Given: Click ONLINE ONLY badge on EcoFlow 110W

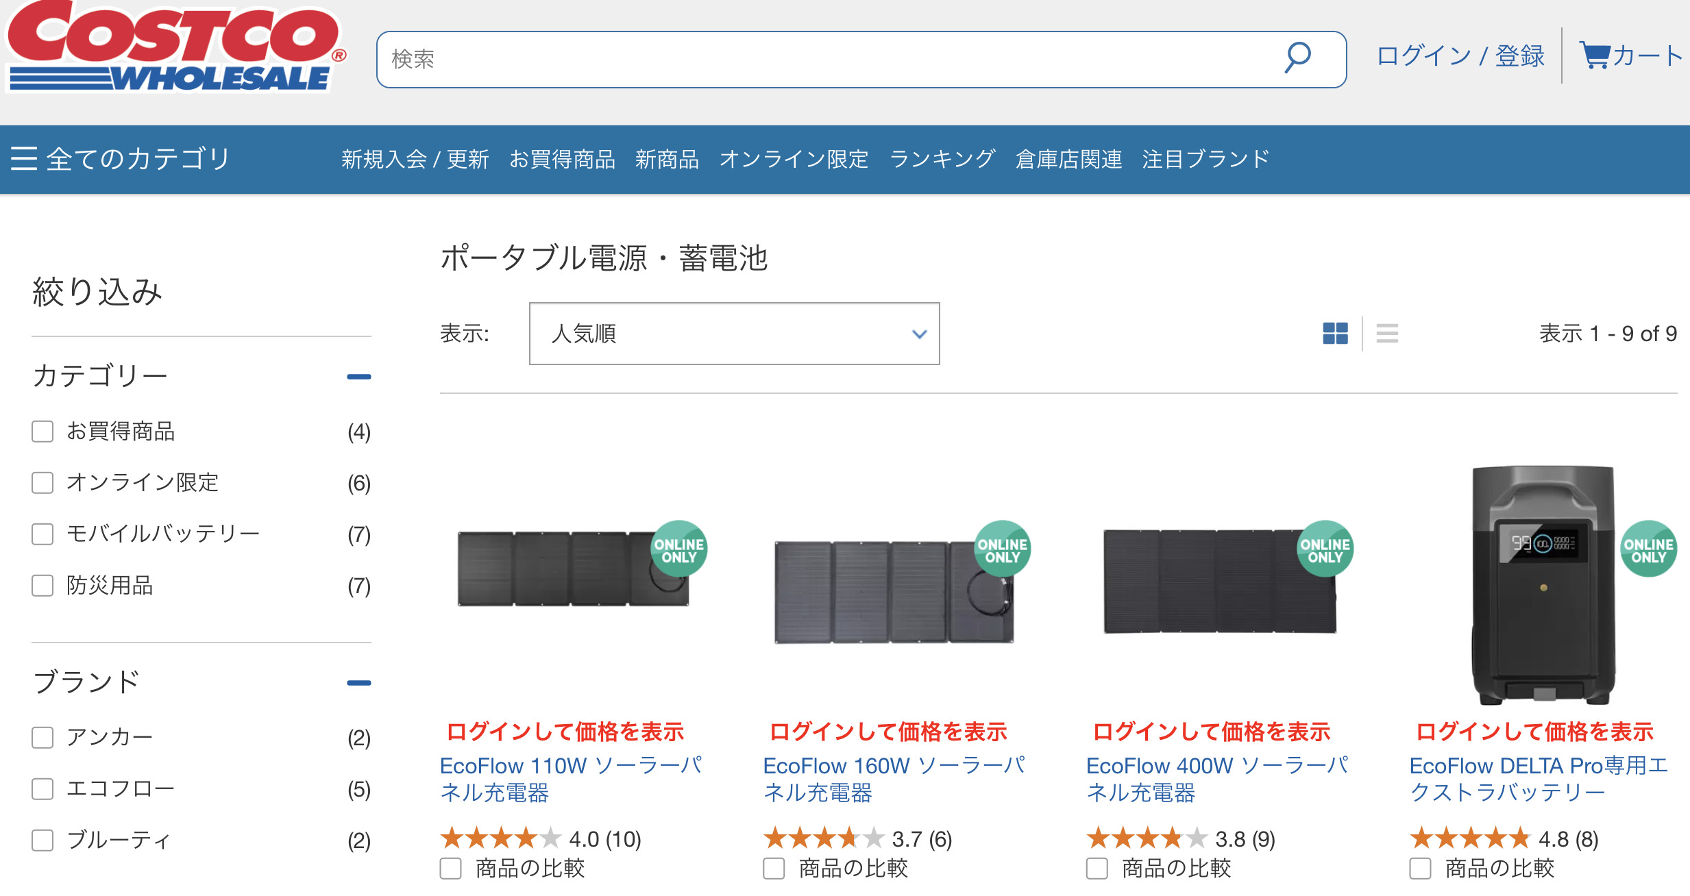Looking at the screenshot, I should 678,549.
